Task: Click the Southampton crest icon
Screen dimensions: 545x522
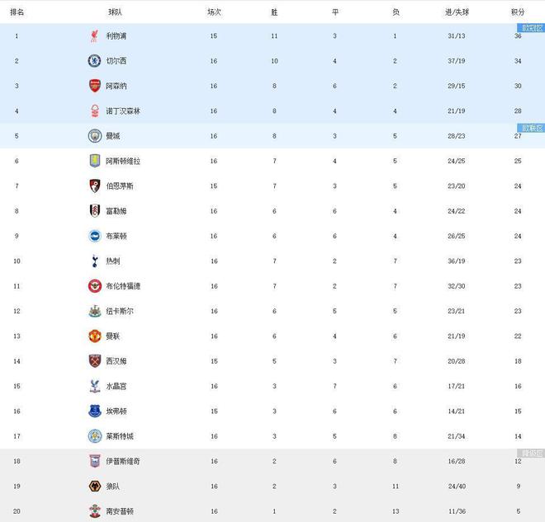Action: click(x=94, y=511)
